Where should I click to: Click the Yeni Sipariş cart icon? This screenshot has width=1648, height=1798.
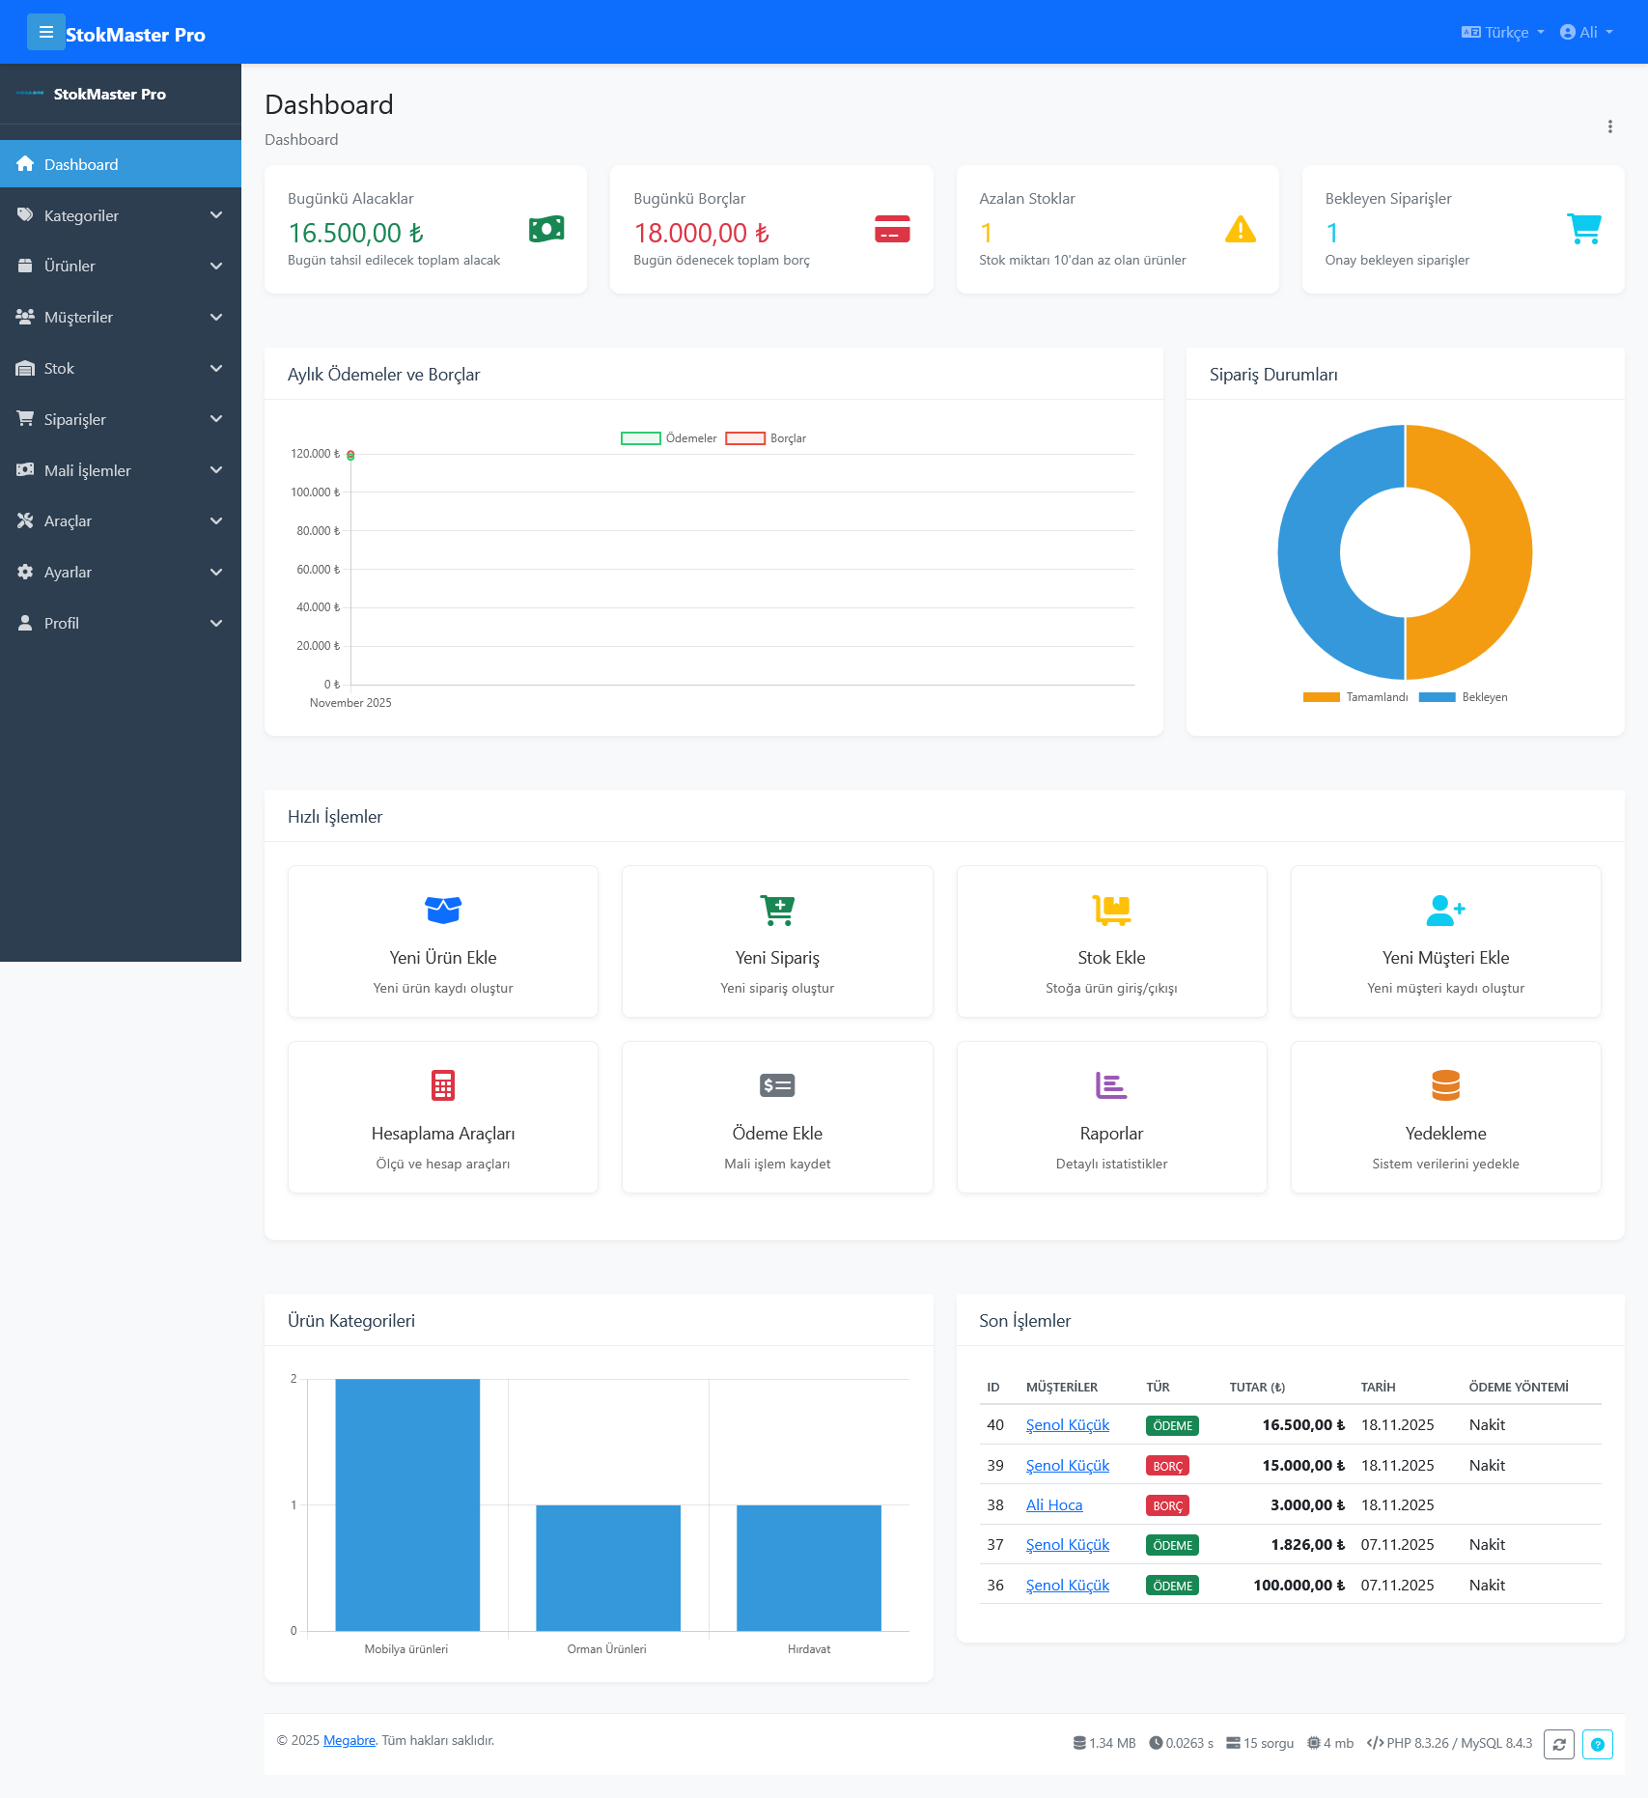pos(776,909)
